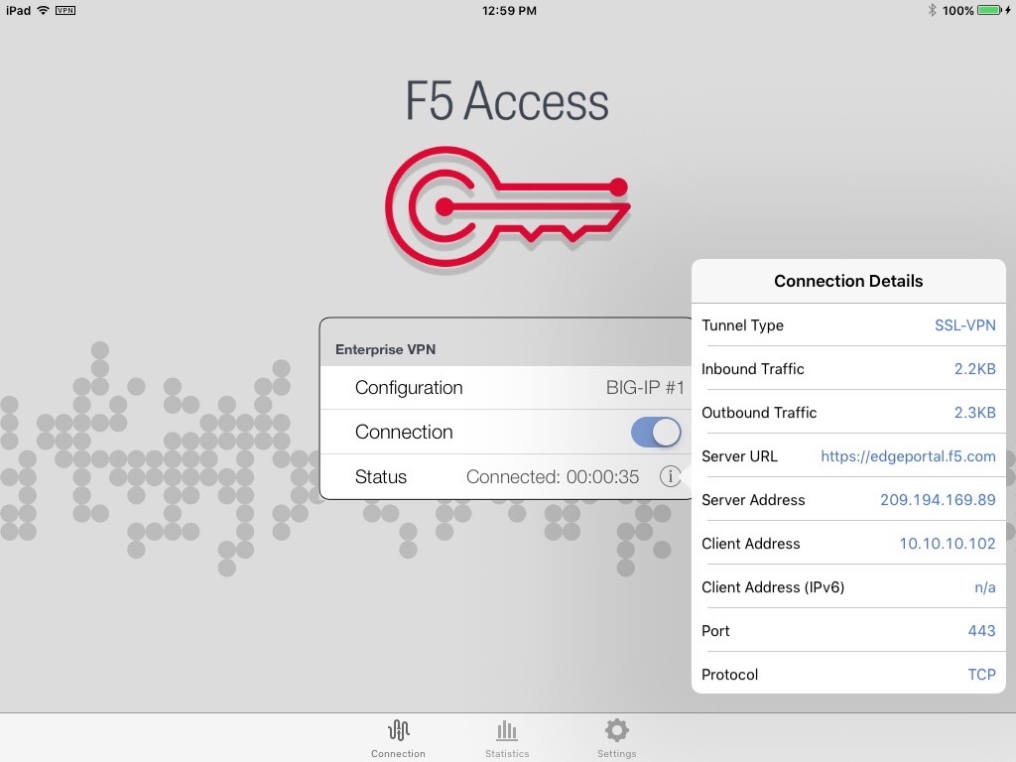Tap the server address 209.194.169.89
The width and height of the screenshot is (1016, 762).
tap(938, 500)
